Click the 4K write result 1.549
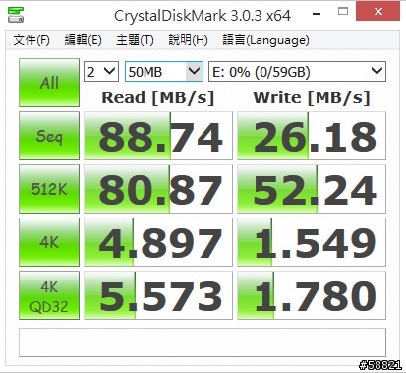Screen dimensions: 406x373 (x=312, y=242)
